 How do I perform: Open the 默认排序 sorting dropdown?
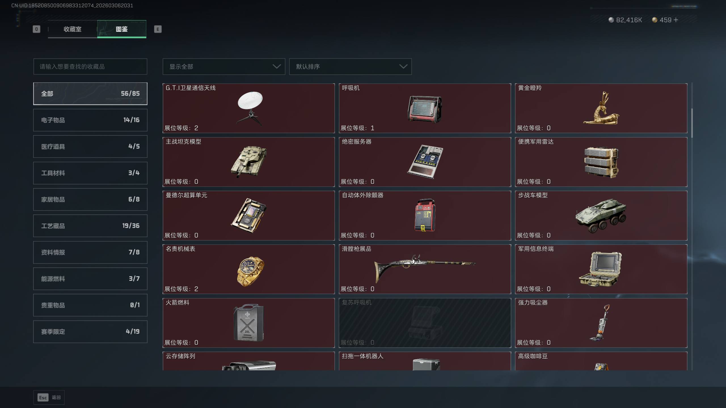tap(350, 67)
